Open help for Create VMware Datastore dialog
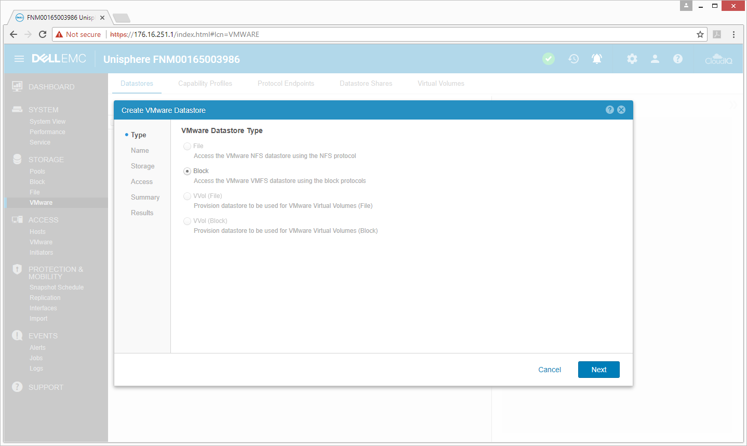 [x=610, y=110]
